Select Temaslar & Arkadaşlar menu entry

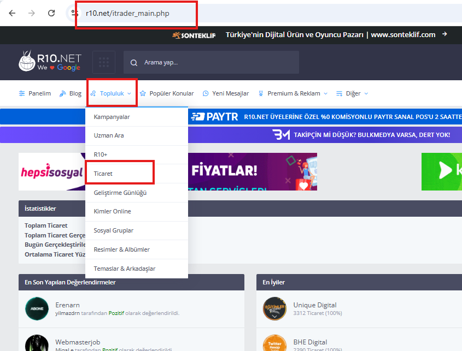137,269
